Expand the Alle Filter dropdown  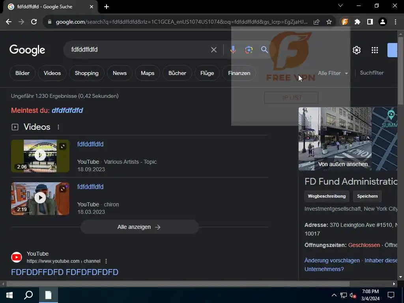(333, 73)
